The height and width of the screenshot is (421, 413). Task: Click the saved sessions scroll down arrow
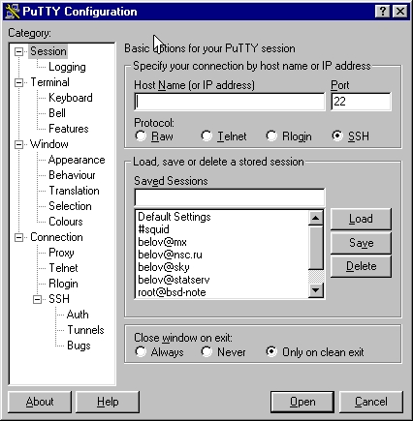click(315, 290)
